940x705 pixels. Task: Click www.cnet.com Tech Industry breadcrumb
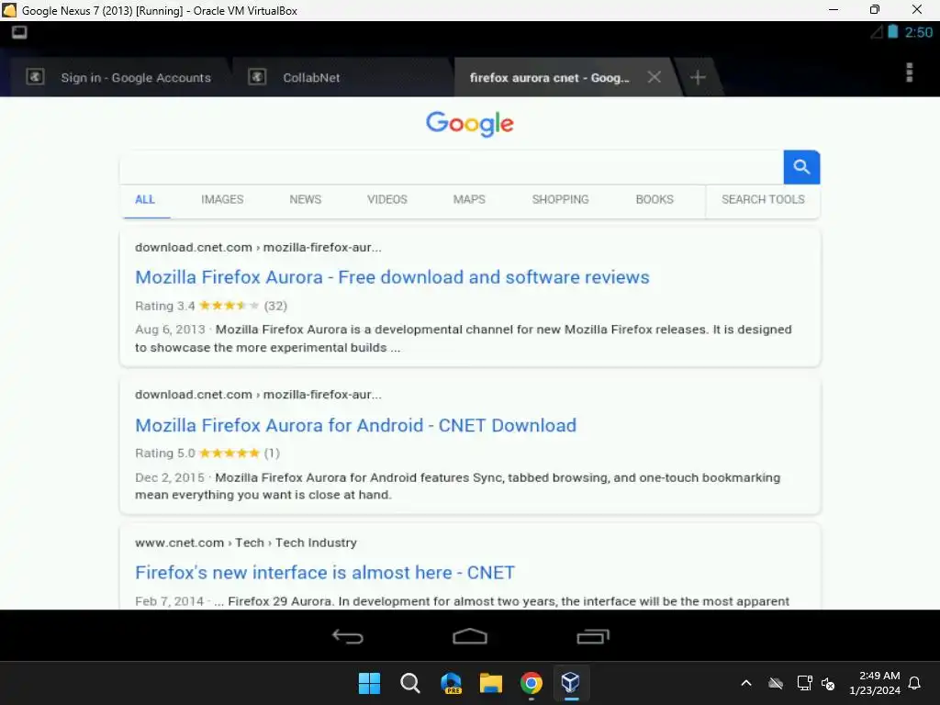[x=246, y=543]
